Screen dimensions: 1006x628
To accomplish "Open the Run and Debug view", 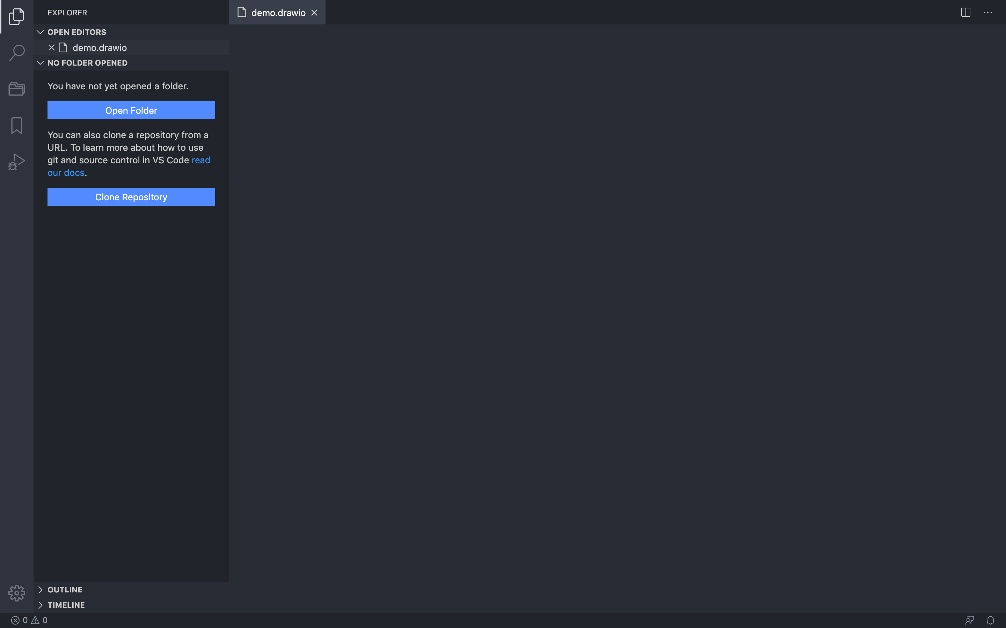I will [x=17, y=161].
